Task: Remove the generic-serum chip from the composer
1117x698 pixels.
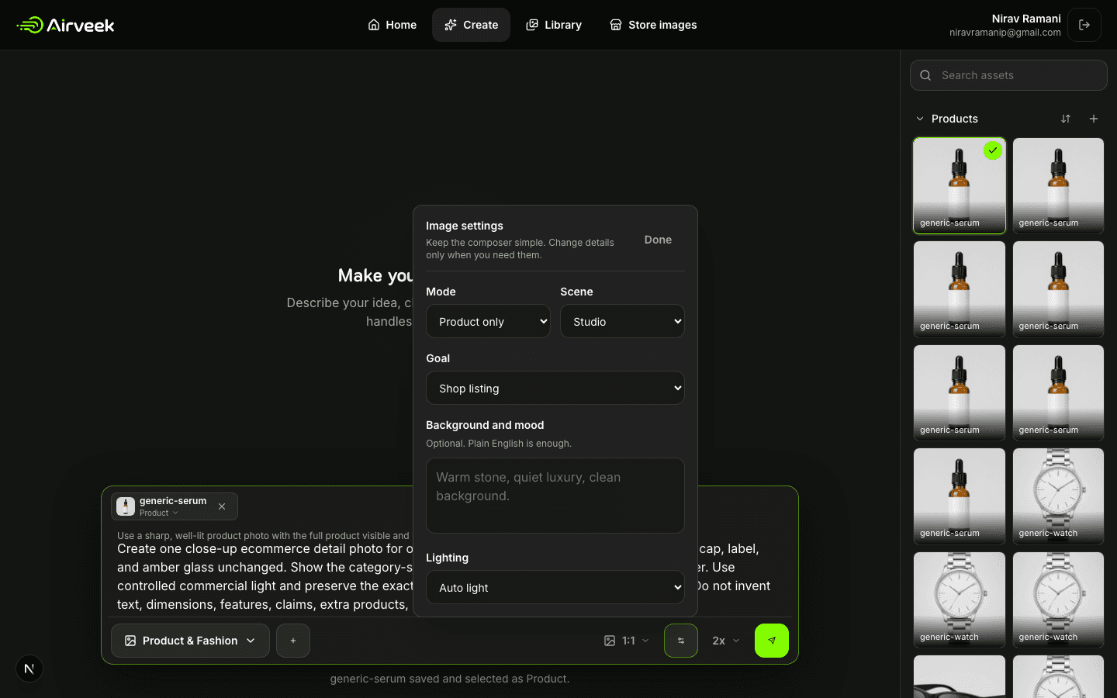Action: pyautogui.click(x=222, y=506)
